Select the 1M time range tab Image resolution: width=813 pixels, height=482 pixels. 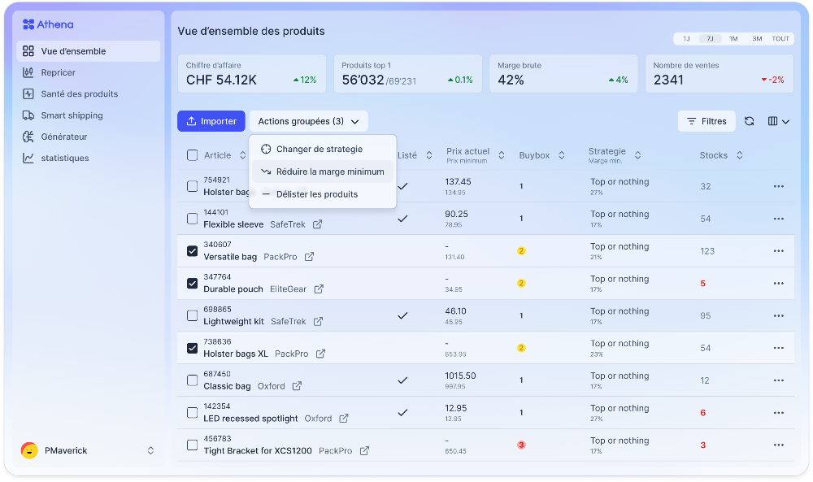coord(733,39)
